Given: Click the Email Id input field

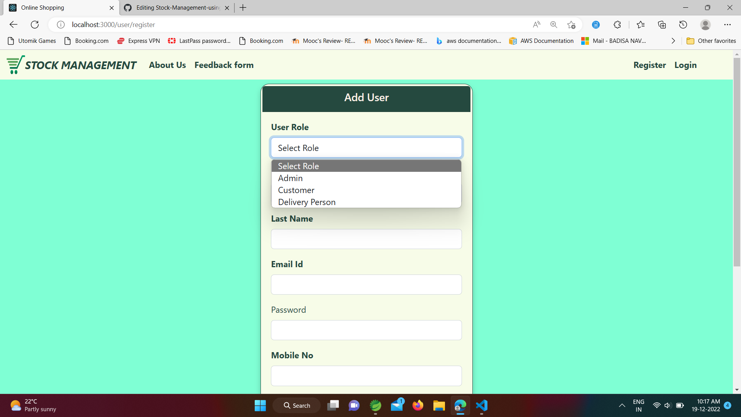Looking at the screenshot, I should tap(366, 285).
